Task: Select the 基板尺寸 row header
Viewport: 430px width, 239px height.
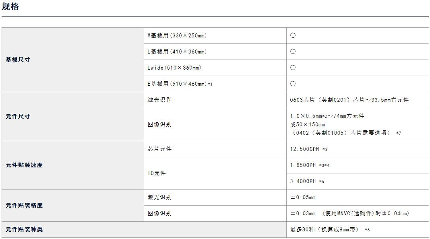Action: click(18, 60)
